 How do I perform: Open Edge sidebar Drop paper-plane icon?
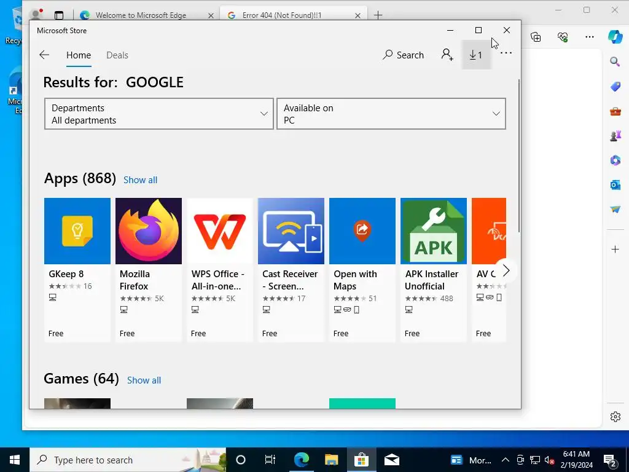(615, 210)
